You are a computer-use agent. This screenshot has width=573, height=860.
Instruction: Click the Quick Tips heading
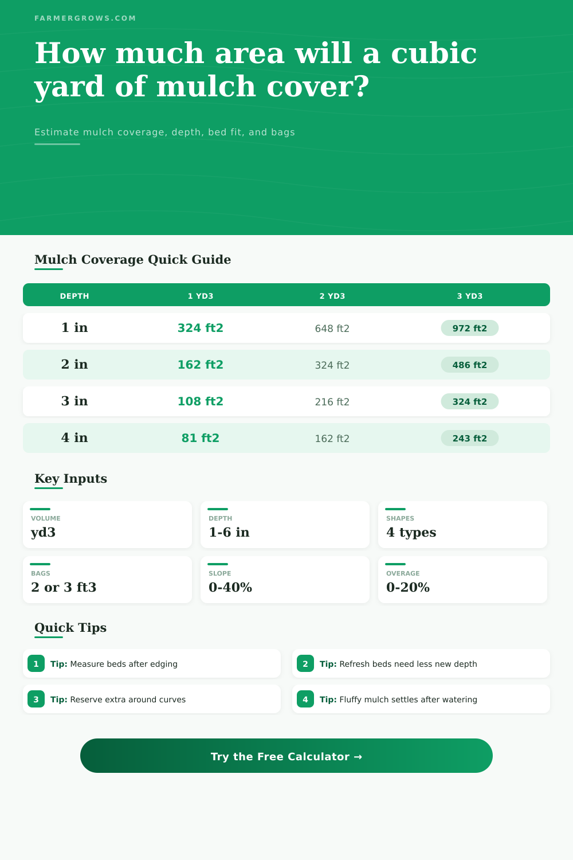(x=70, y=628)
